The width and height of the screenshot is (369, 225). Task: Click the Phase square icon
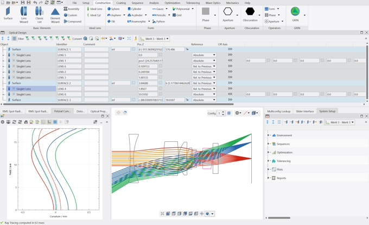coord(206,14)
